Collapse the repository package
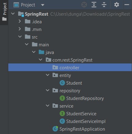The width and height of the screenshot is (132, 134). (48, 90)
